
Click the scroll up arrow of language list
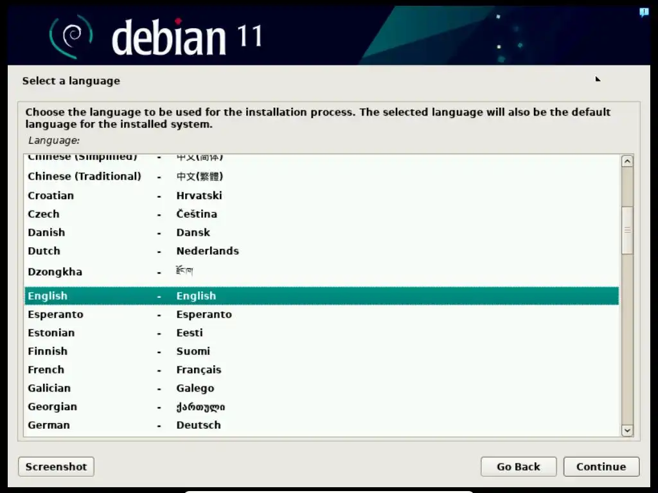627,161
